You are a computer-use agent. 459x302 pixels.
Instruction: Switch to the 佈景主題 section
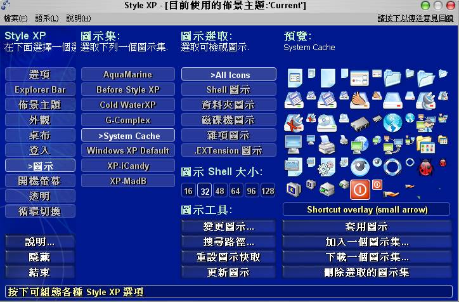pos(40,105)
